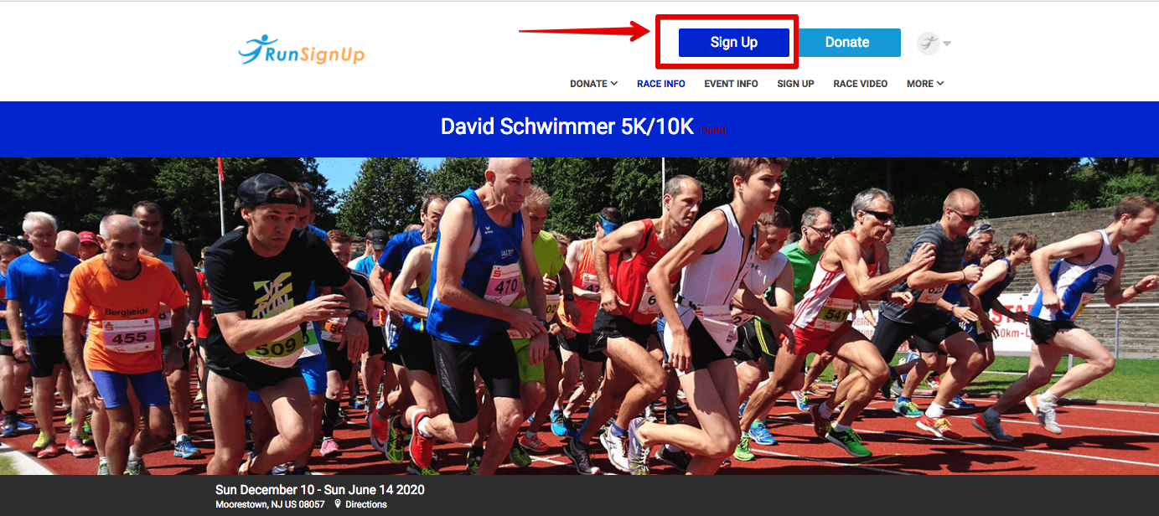This screenshot has width=1159, height=516.
Task: Click the map pin icon beside Directions
Action: pos(338,504)
